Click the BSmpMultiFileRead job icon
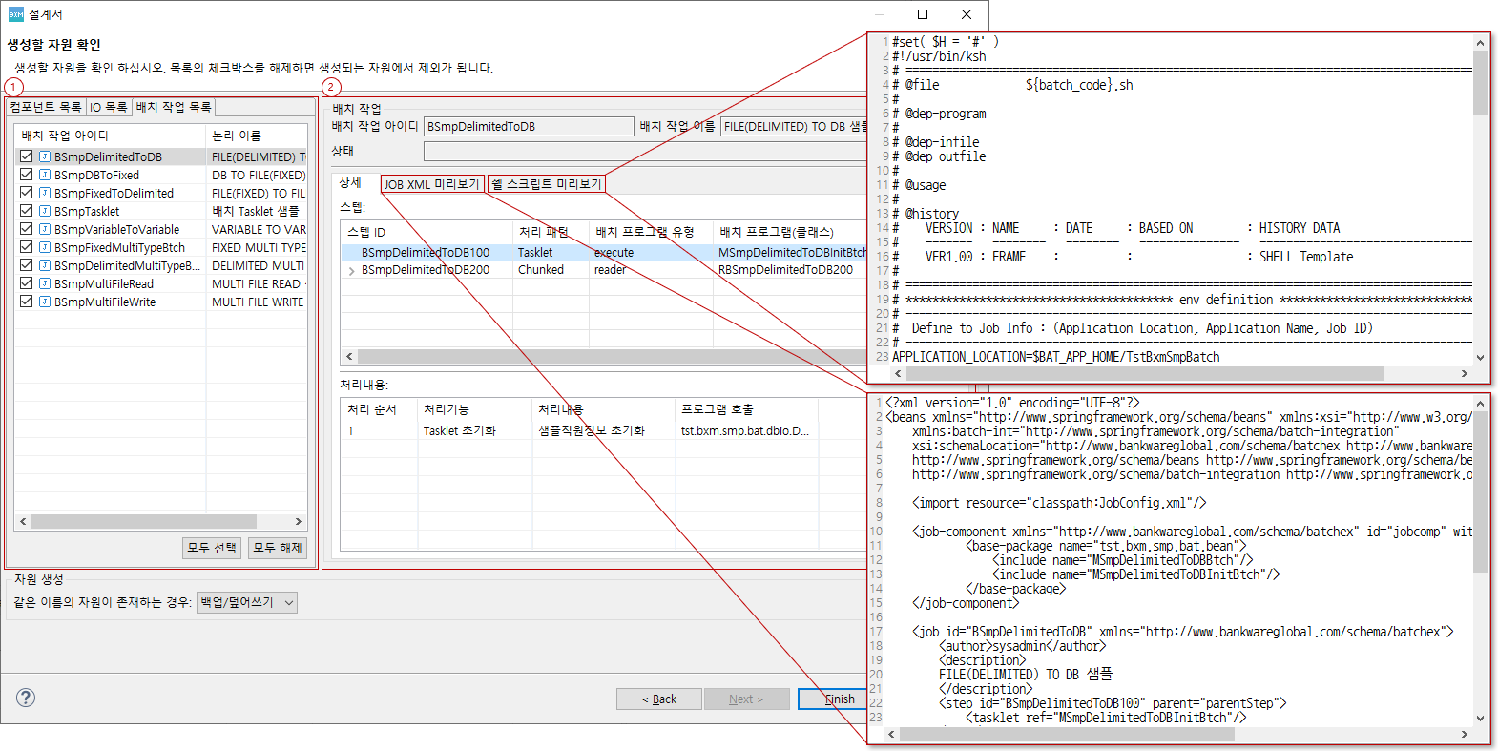 click(x=45, y=283)
